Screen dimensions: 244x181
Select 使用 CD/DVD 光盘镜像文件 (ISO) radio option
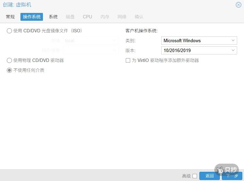click(x=10, y=31)
